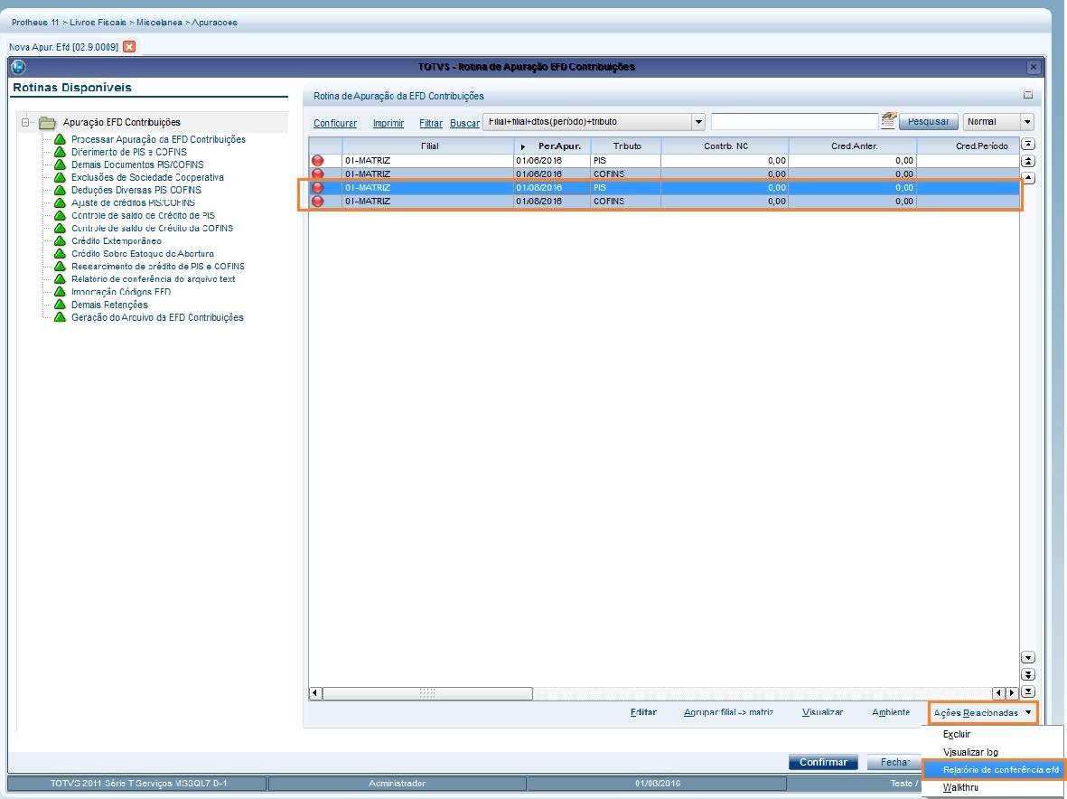The width and height of the screenshot is (1067, 799).
Task: Click the Filtrar link
Action: (431, 123)
